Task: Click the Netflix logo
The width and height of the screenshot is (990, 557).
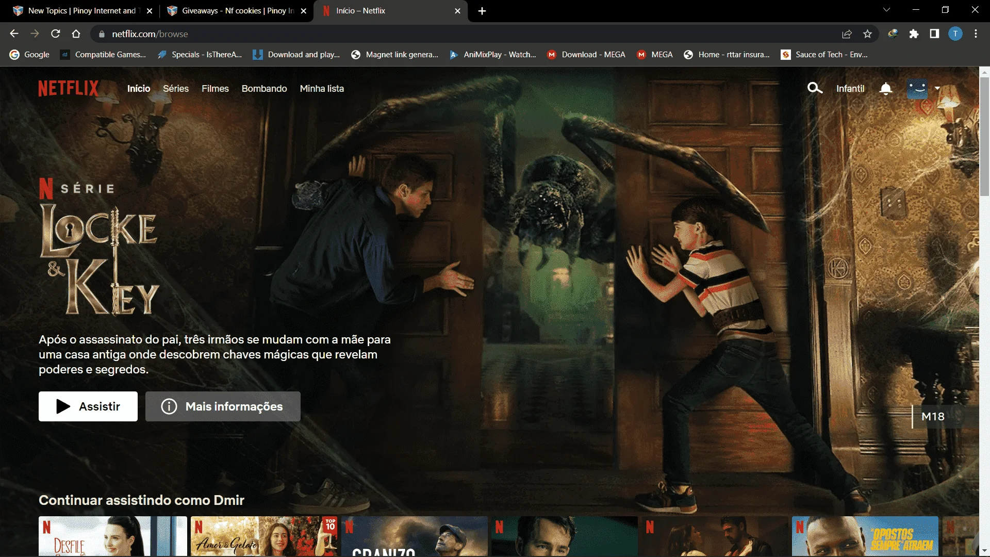Action: click(x=68, y=89)
